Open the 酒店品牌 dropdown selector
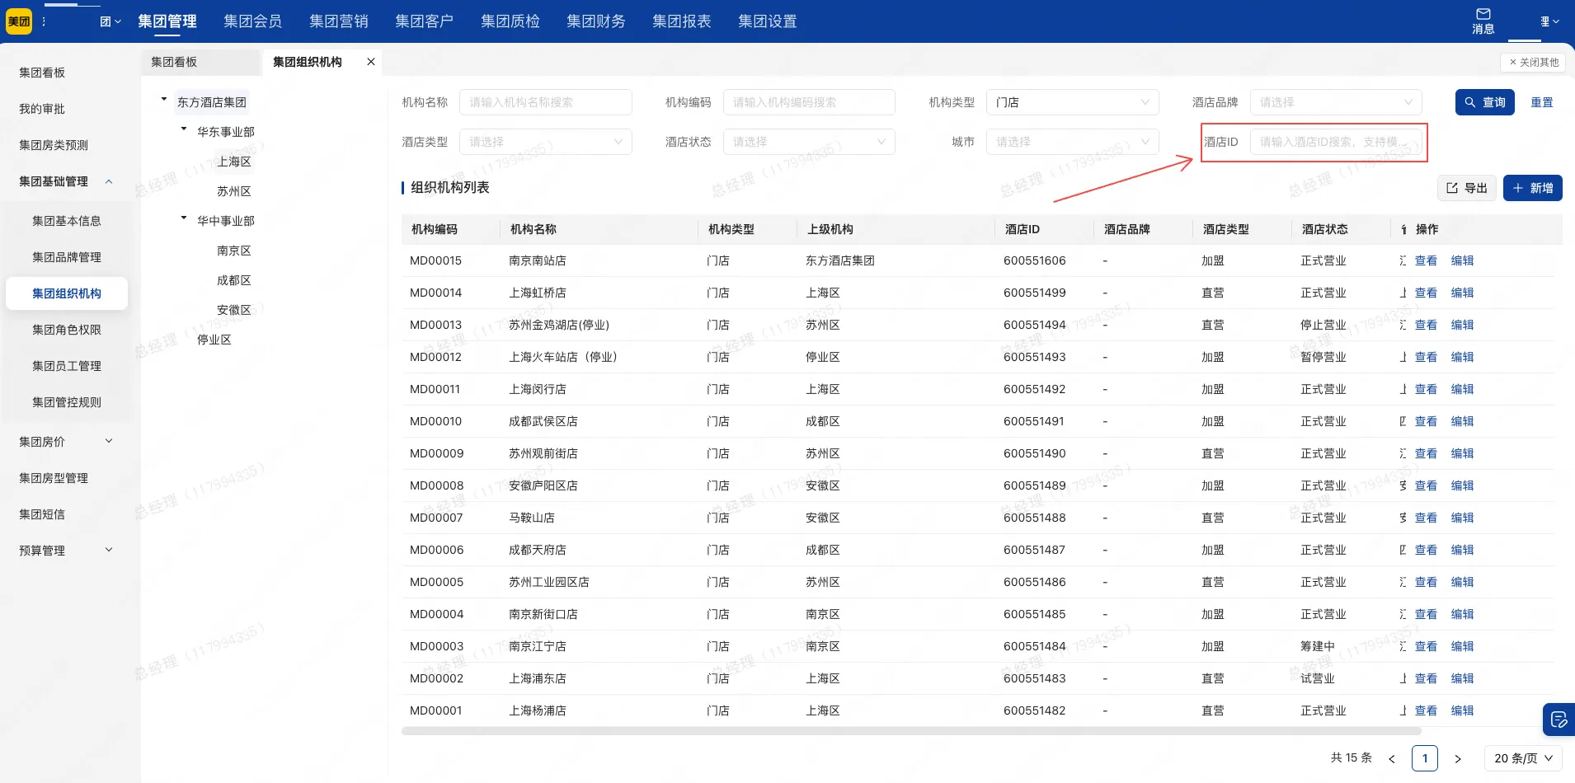 point(1334,102)
